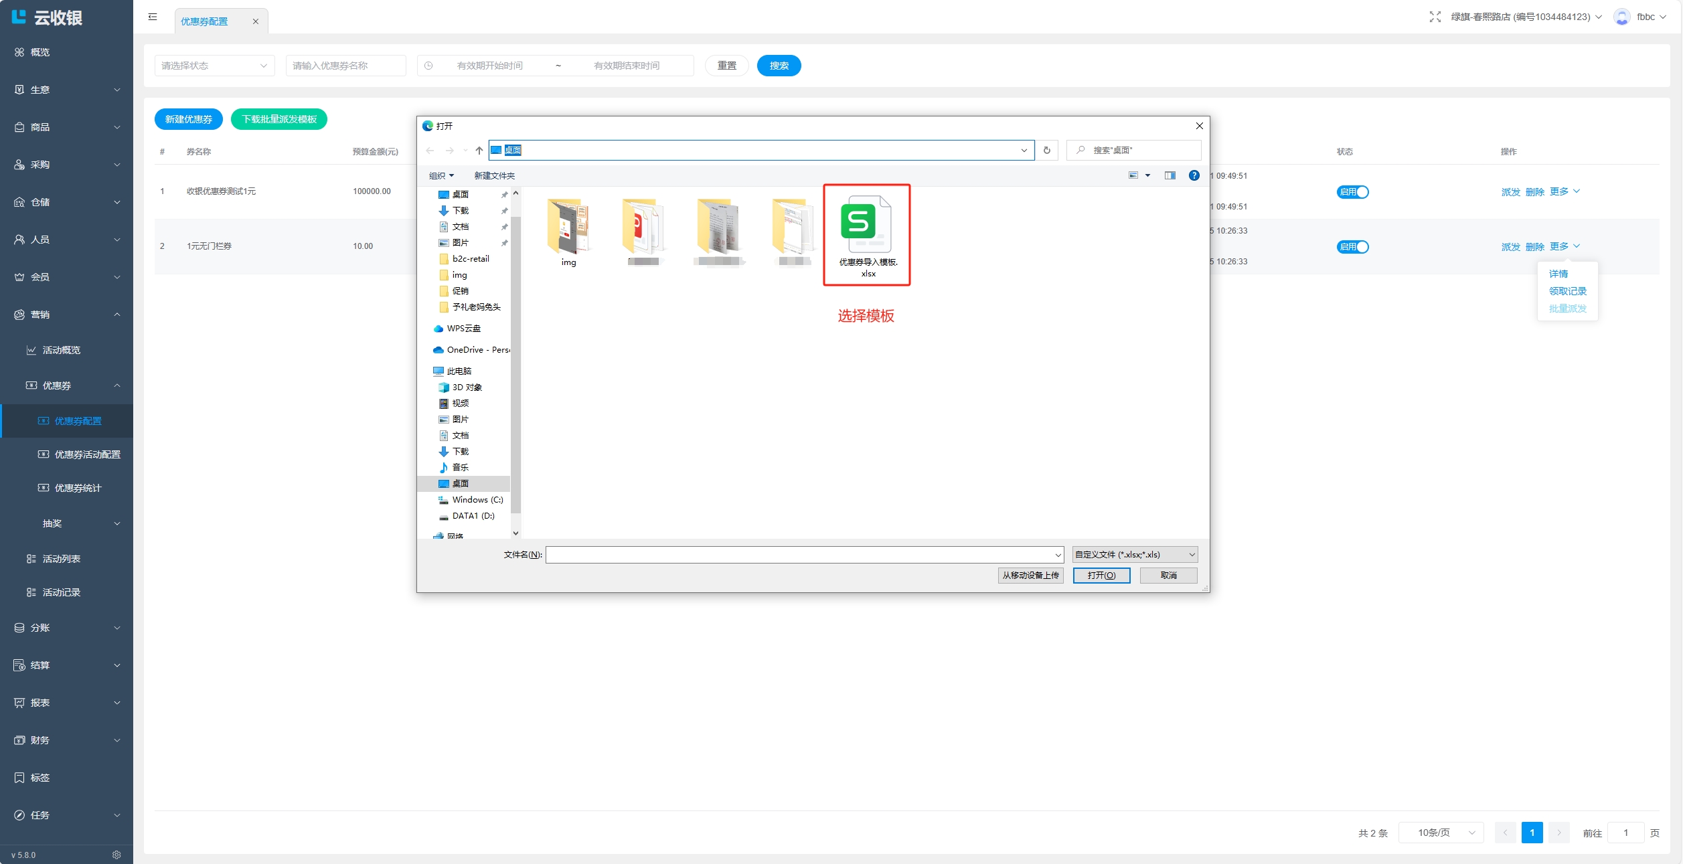Click the fullscreen expand icon in header
This screenshot has height=864, width=1683.
pyautogui.click(x=1435, y=17)
